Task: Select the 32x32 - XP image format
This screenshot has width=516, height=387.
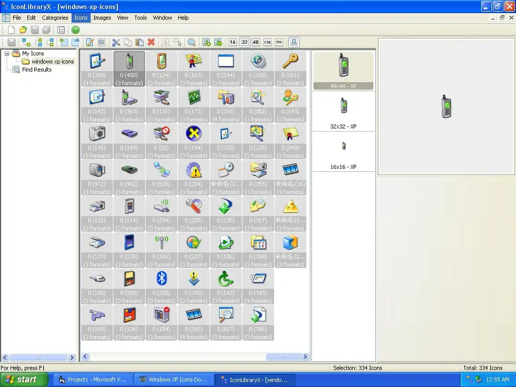Action: 343,112
